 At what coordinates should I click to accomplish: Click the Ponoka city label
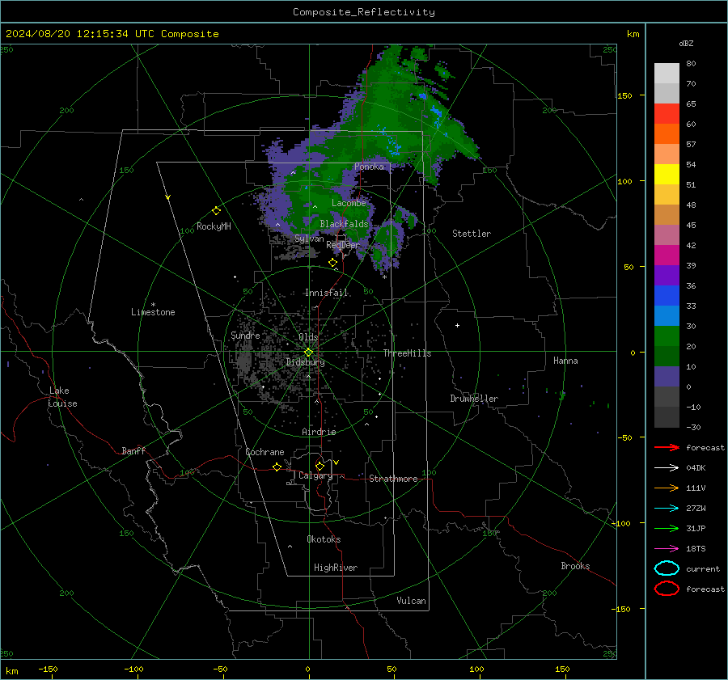[x=369, y=167]
